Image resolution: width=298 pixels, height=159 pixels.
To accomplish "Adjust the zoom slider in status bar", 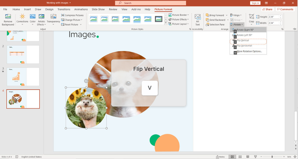I will (x=272, y=157).
